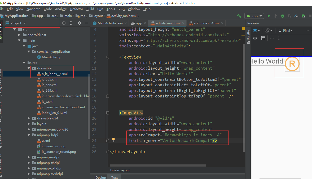
Task: Click the yellow lightbulb quick-fix icon
Action: (113, 140)
